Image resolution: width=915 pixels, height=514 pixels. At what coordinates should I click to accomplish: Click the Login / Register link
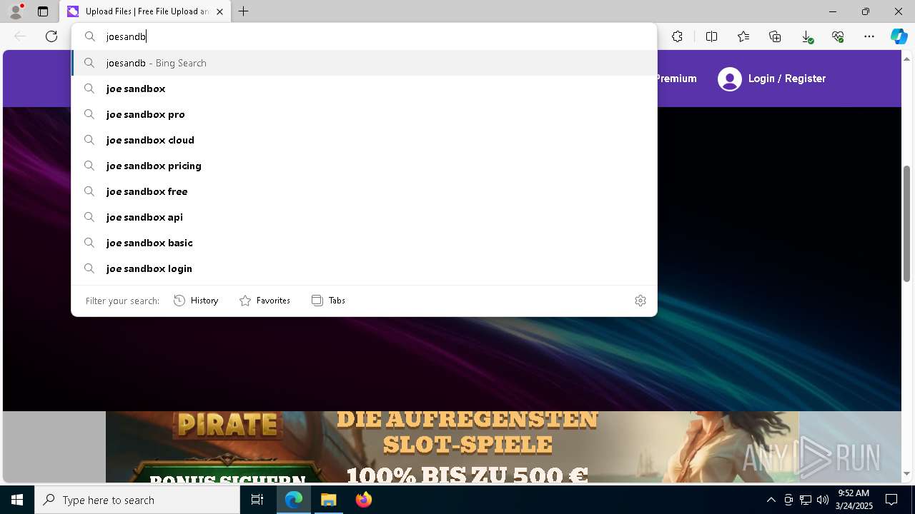tap(786, 79)
